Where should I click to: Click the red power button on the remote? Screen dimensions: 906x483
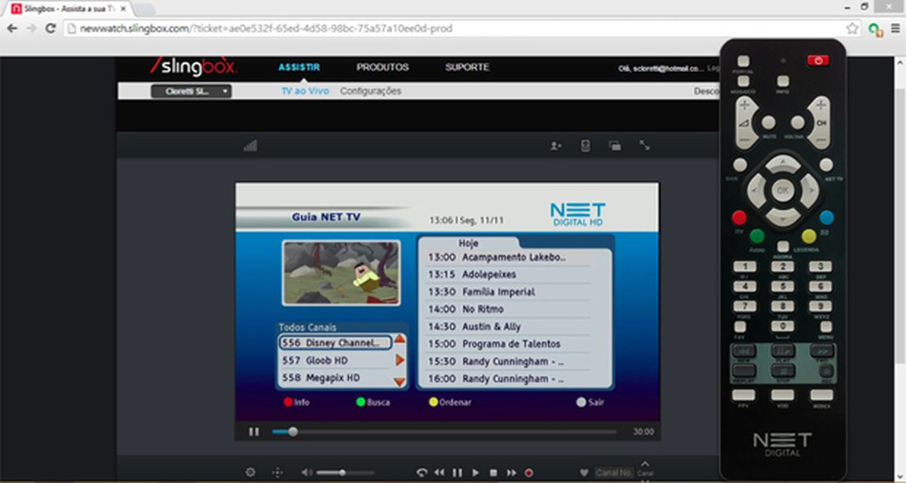tap(818, 61)
